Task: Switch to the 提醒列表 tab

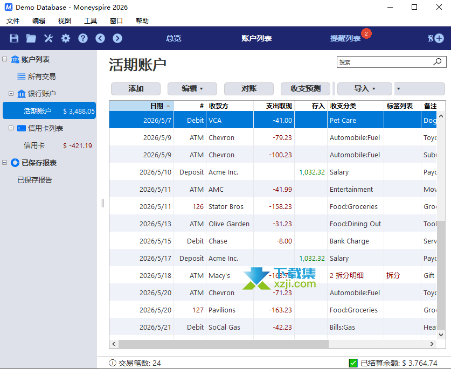Action: [x=345, y=38]
